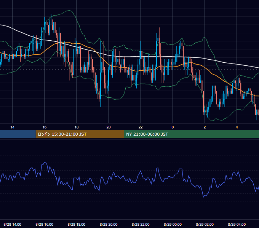The image size is (259, 228).
Task: Click the '8/28 16:00' date label
Action: point(45,224)
